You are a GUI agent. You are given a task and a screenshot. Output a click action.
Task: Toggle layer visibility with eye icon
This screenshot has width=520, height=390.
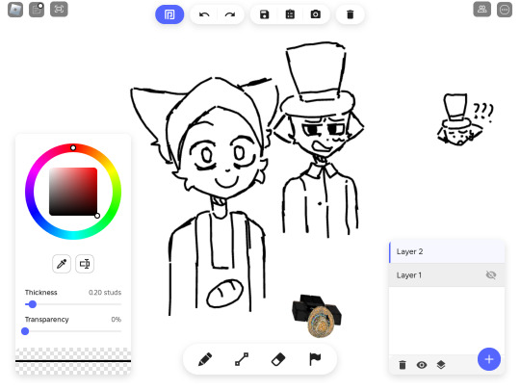point(422,365)
